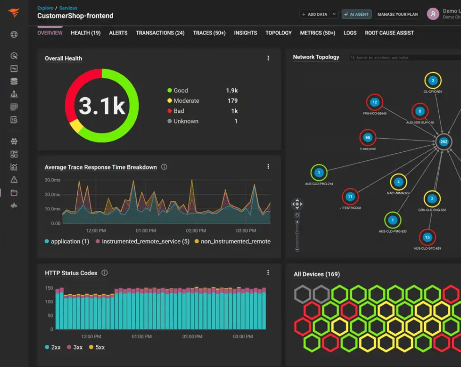Toggle instrumented_remote_service (5) legend series
The image size is (461, 367).
[x=142, y=241]
